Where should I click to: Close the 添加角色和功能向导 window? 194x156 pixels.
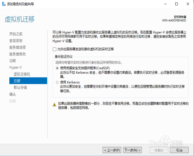coord(188,4)
